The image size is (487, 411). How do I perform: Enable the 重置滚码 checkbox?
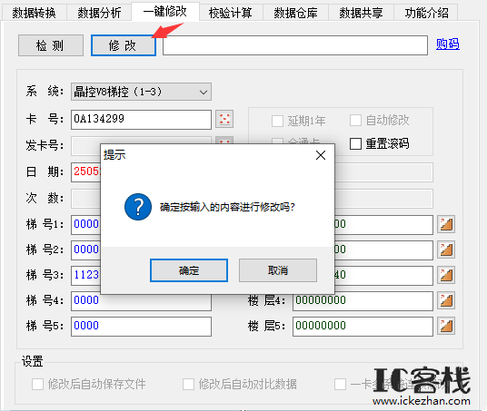pyautogui.click(x=355, y=144)
